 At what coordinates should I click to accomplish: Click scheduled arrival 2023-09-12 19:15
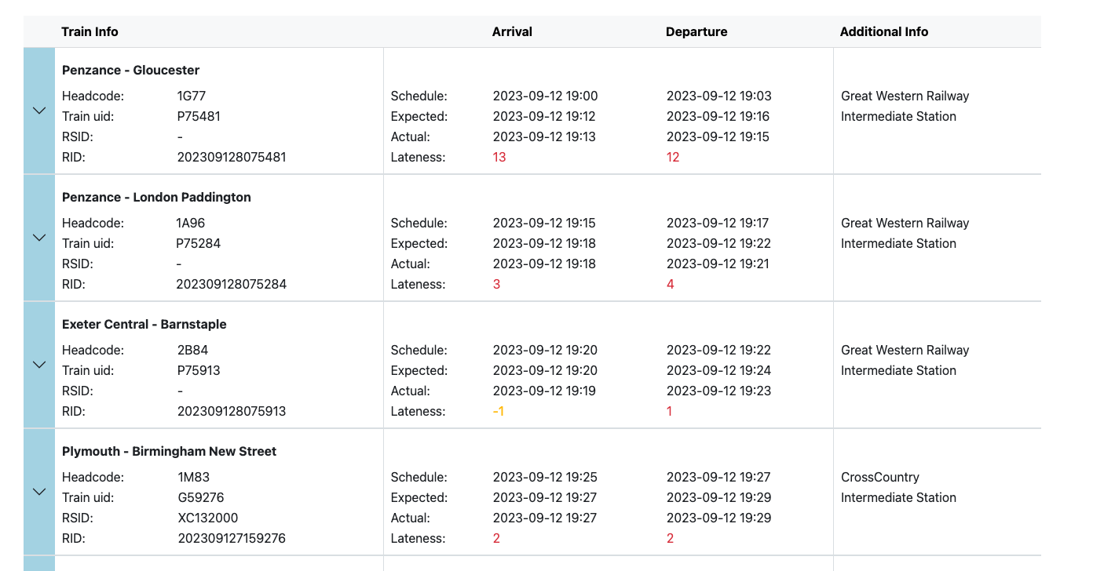[545, 224]
